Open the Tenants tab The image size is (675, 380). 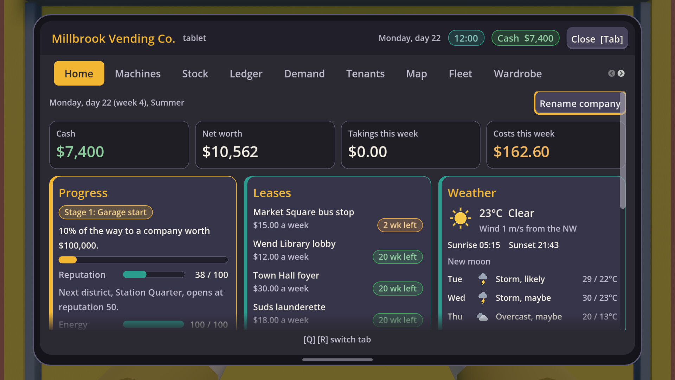(x=365, y=74)
